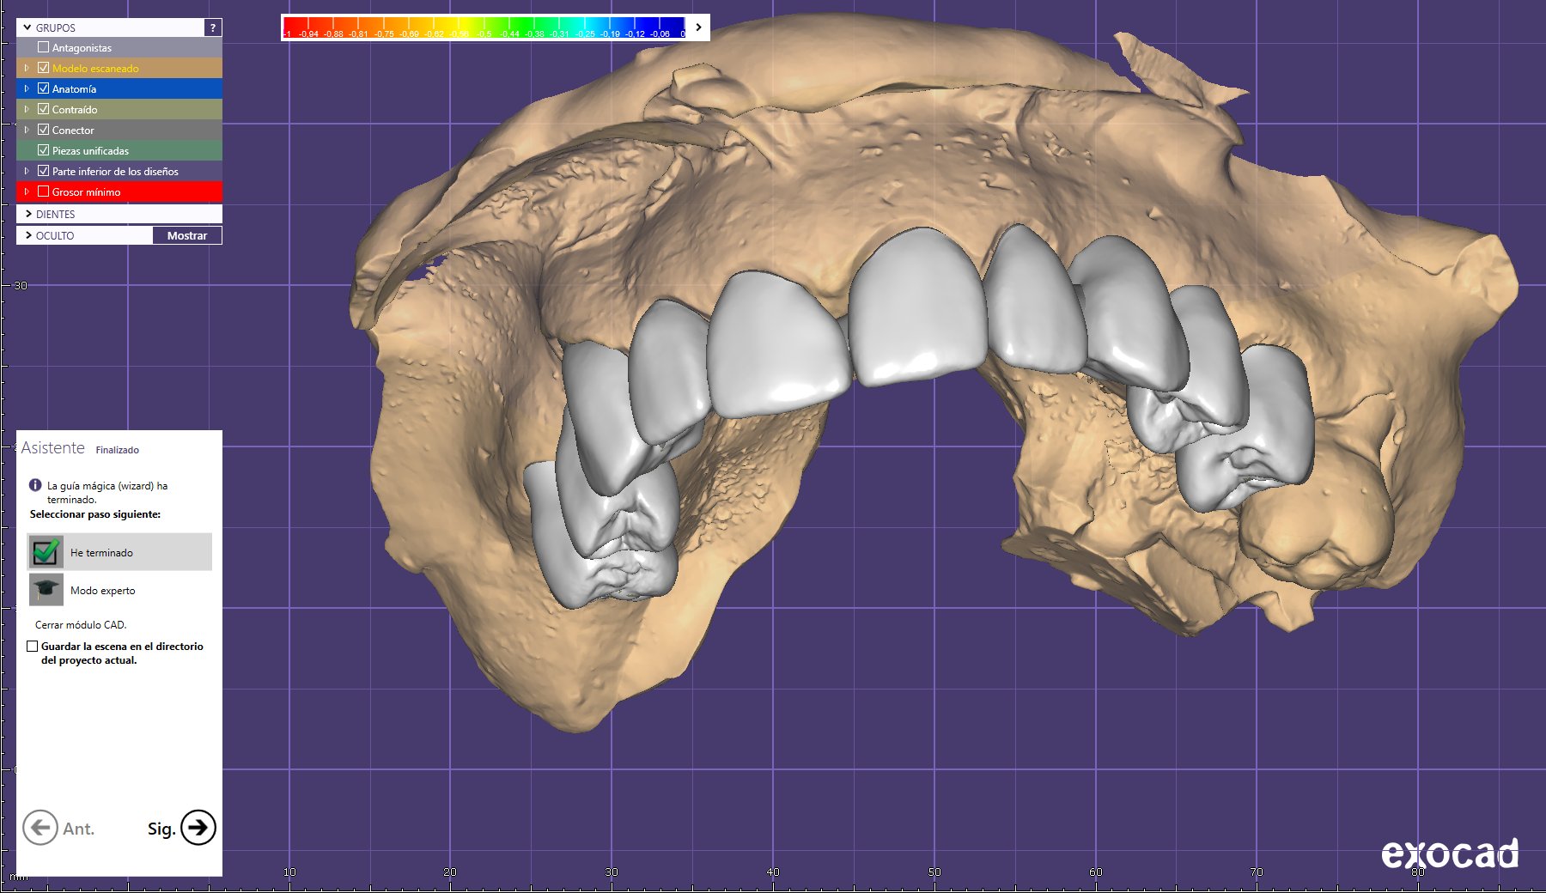
Task: Click the Finalizado status label
Action: coord(117,450)
